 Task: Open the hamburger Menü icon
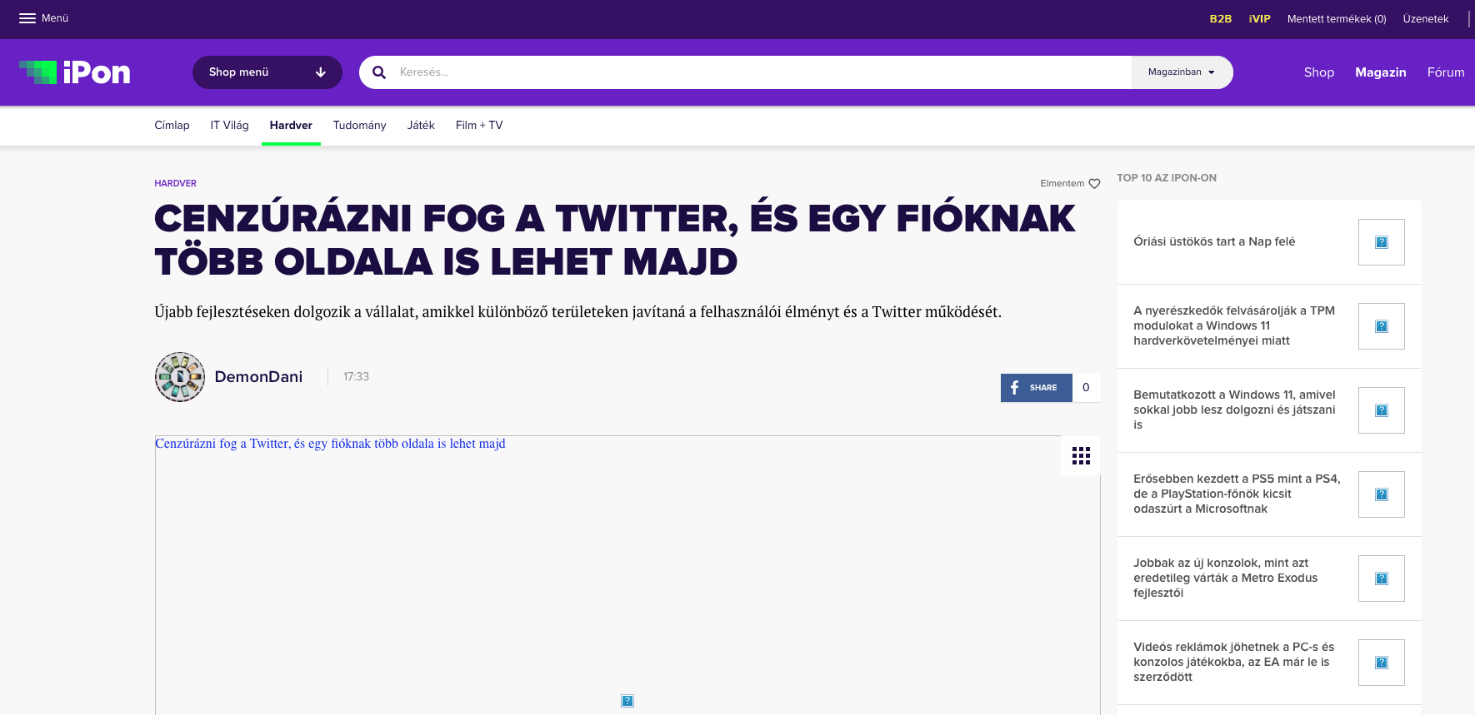tap(27, 18)
